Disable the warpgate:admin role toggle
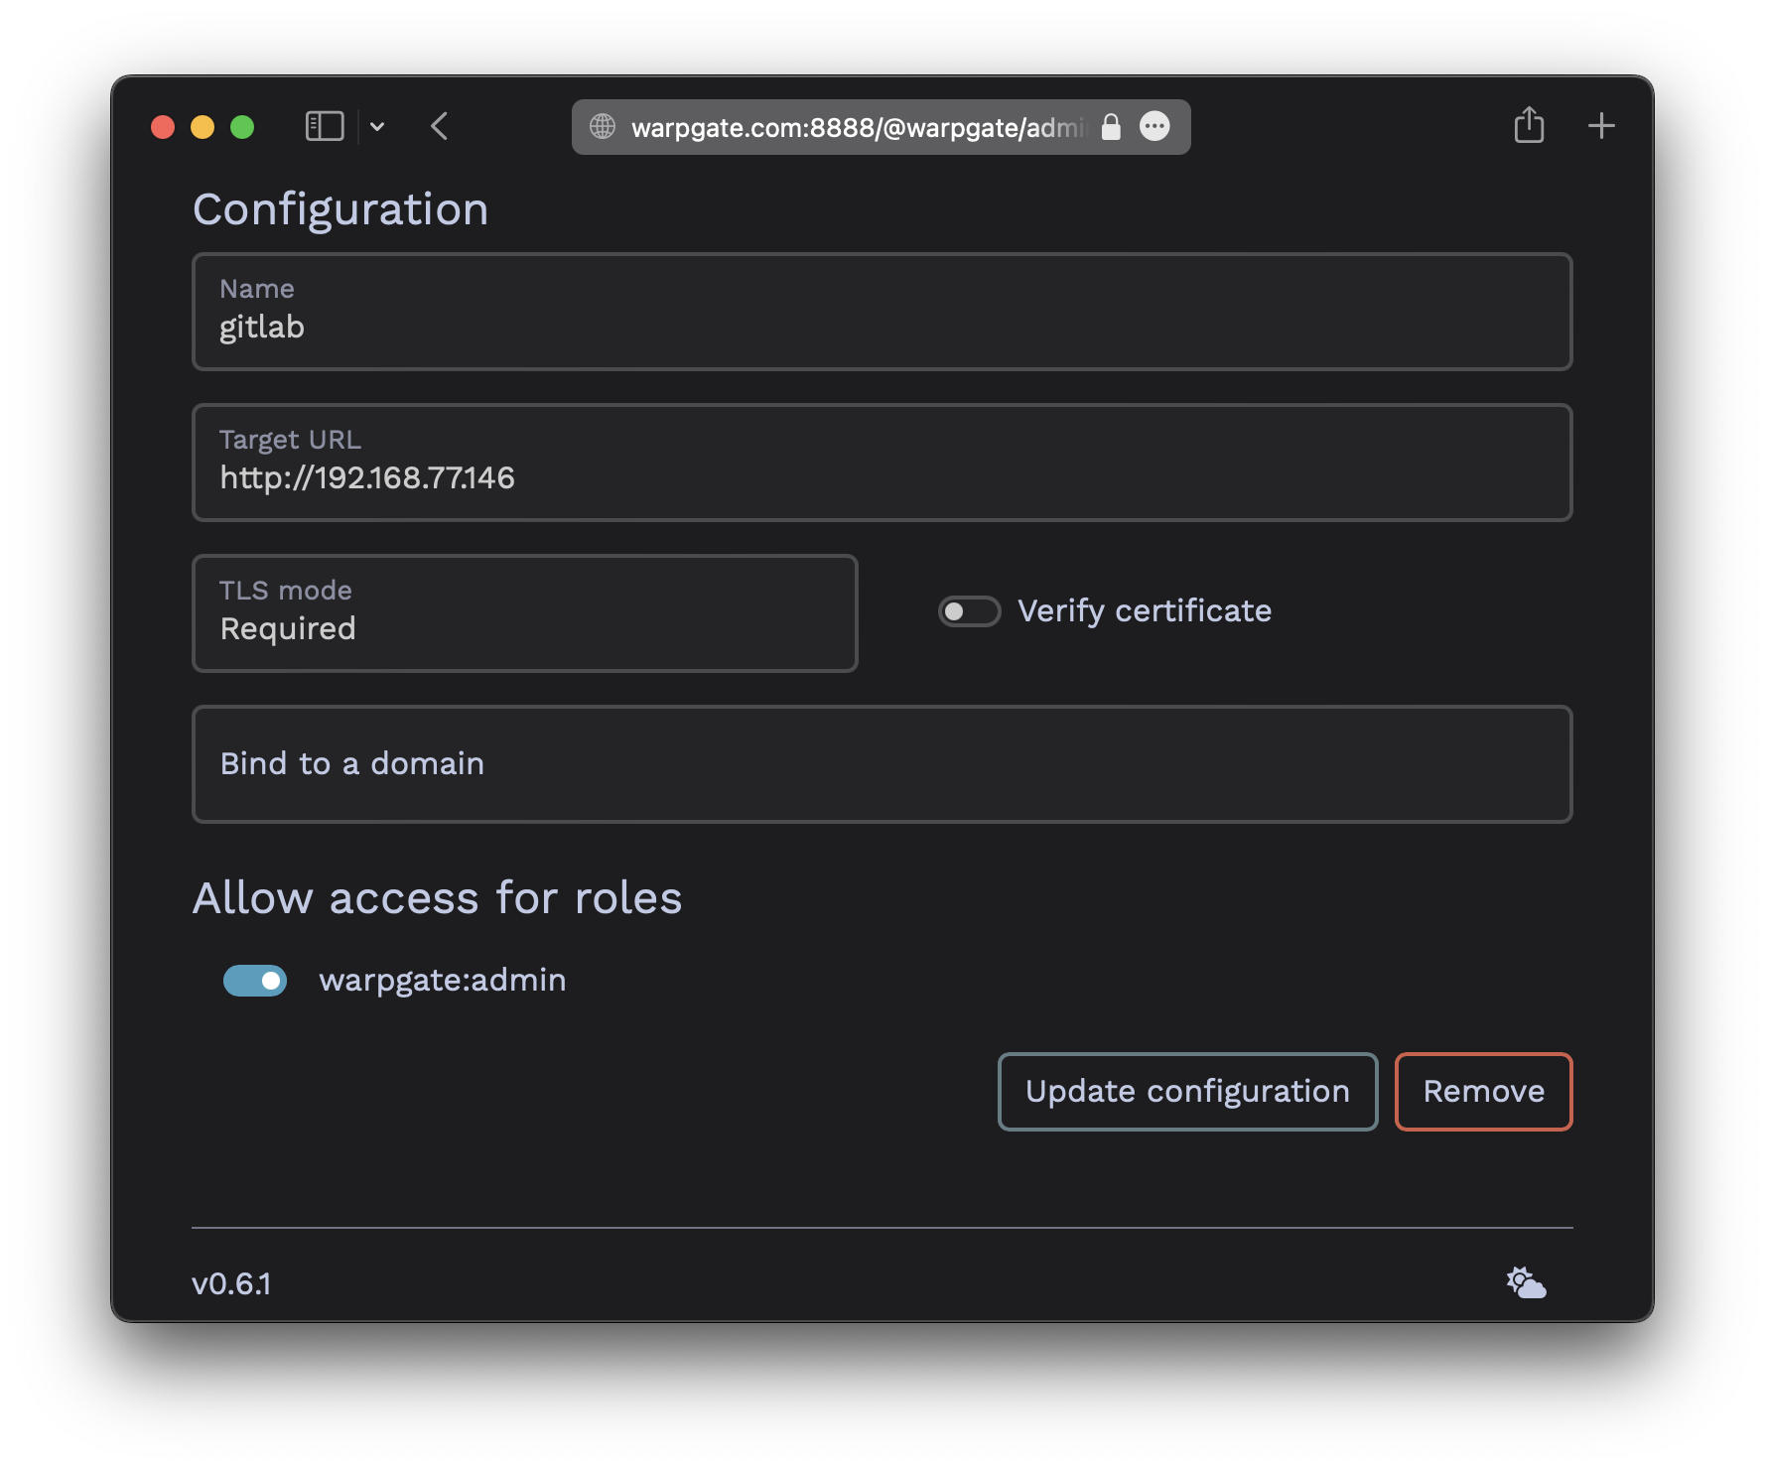1765x1469 pixels. pos(255,981)
